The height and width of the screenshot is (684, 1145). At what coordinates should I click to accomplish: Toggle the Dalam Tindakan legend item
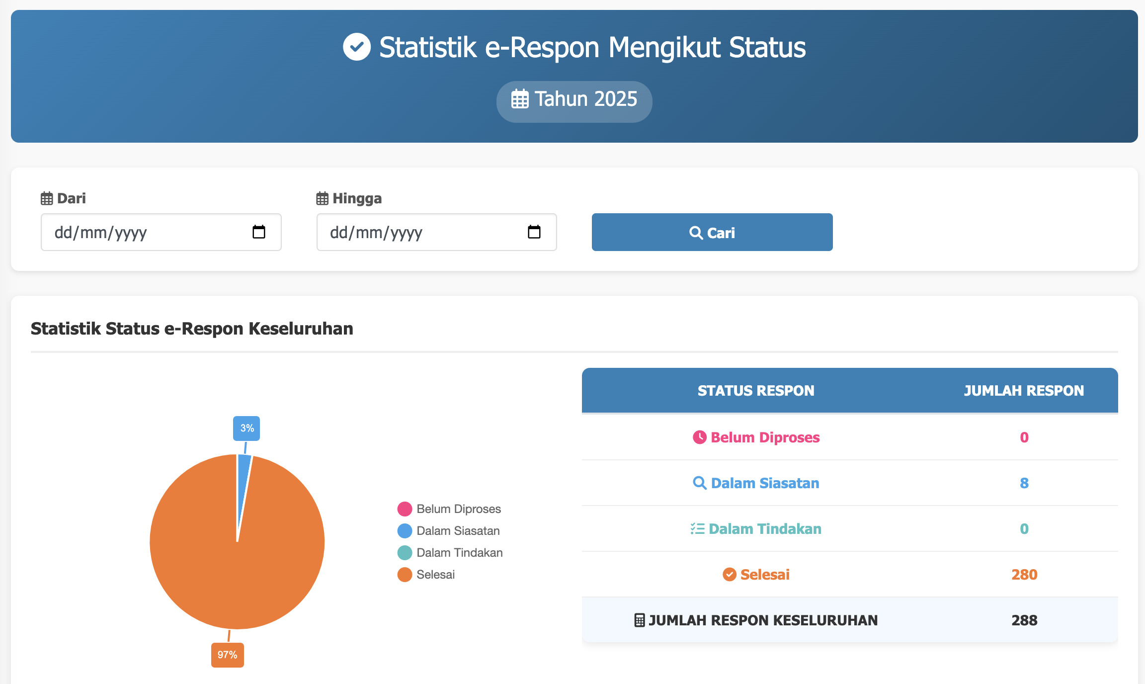pyautogui.click(x=459, y=553)
